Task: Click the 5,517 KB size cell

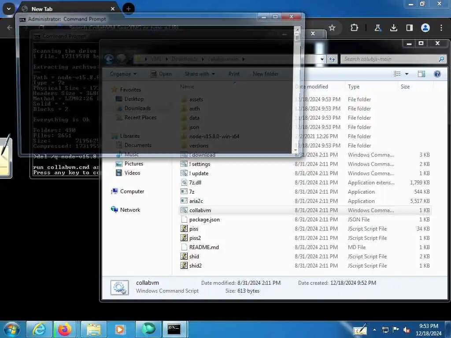Action: [x=420, y=201]
